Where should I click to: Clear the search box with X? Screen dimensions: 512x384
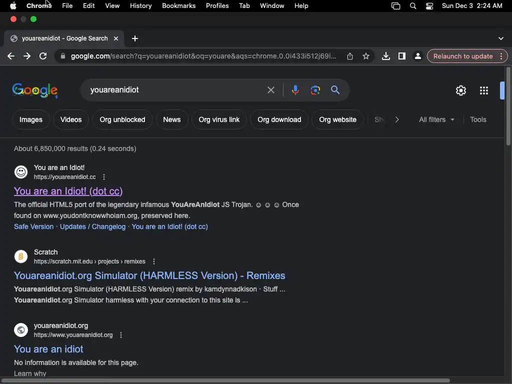pyautogui.click(x=271, y=90)
